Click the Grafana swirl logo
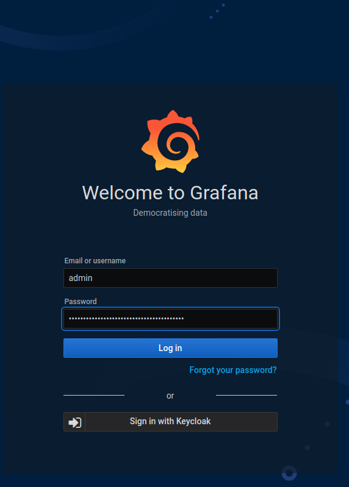Screen dimensions: 349x487 [x=170, y=141]
